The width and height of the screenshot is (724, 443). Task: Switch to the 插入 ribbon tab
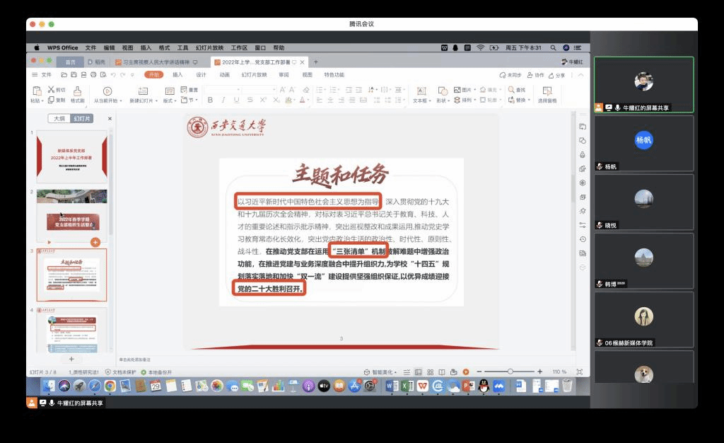[177, 74]
